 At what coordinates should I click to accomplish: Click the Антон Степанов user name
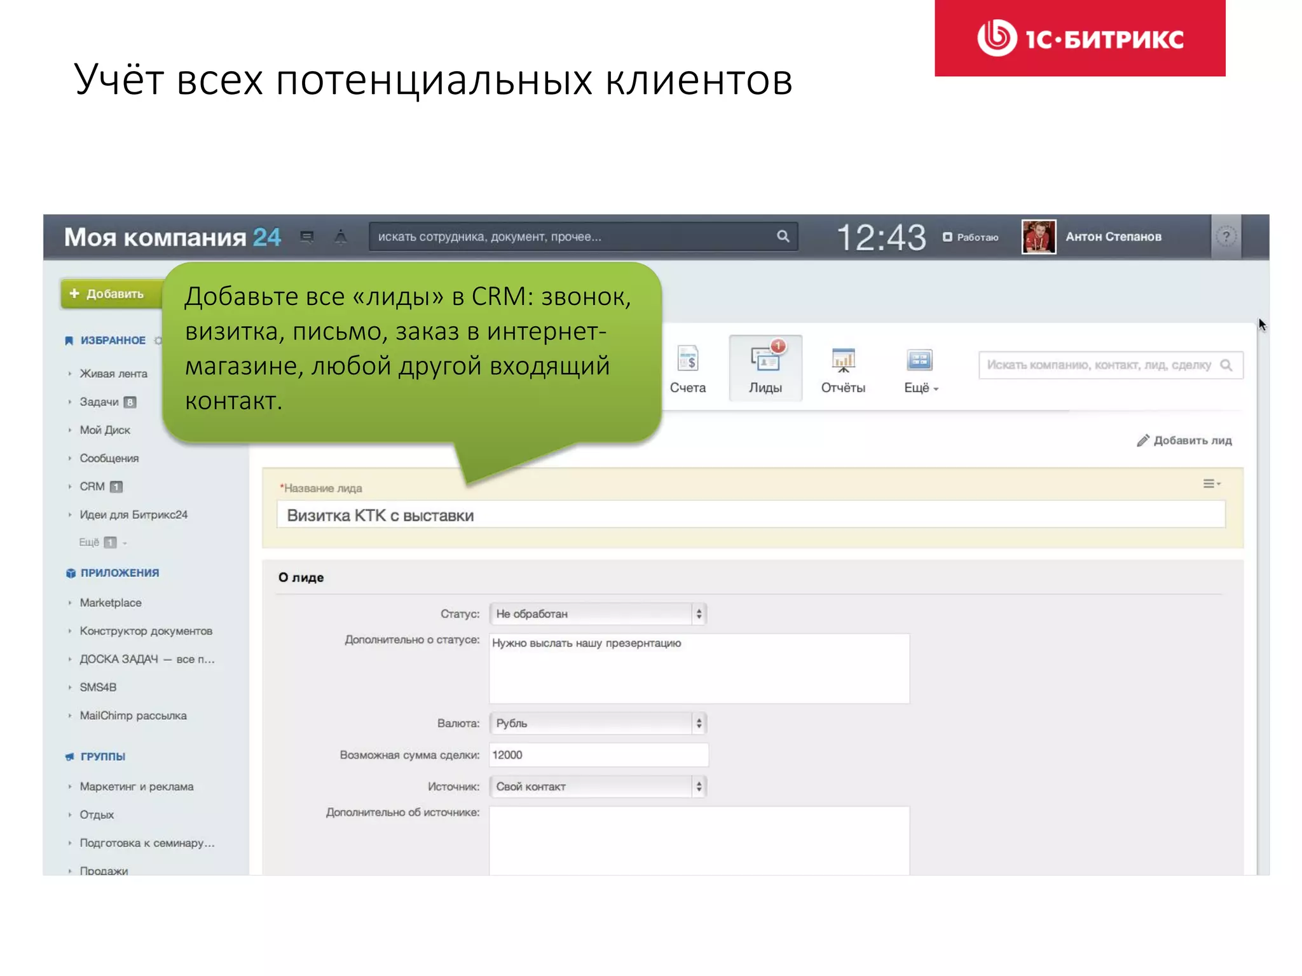[x=1114, y=237]
